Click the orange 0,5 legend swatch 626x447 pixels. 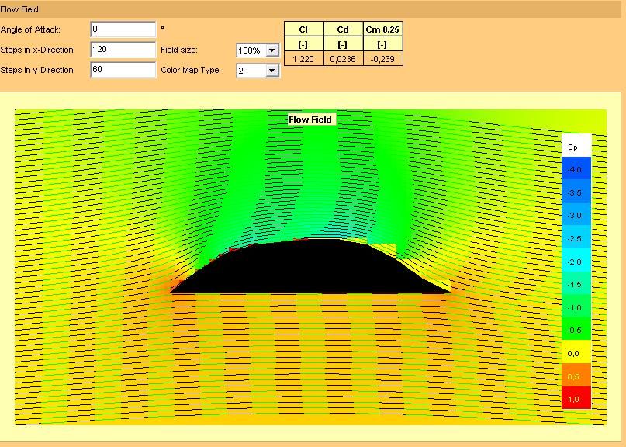point(576,376)
